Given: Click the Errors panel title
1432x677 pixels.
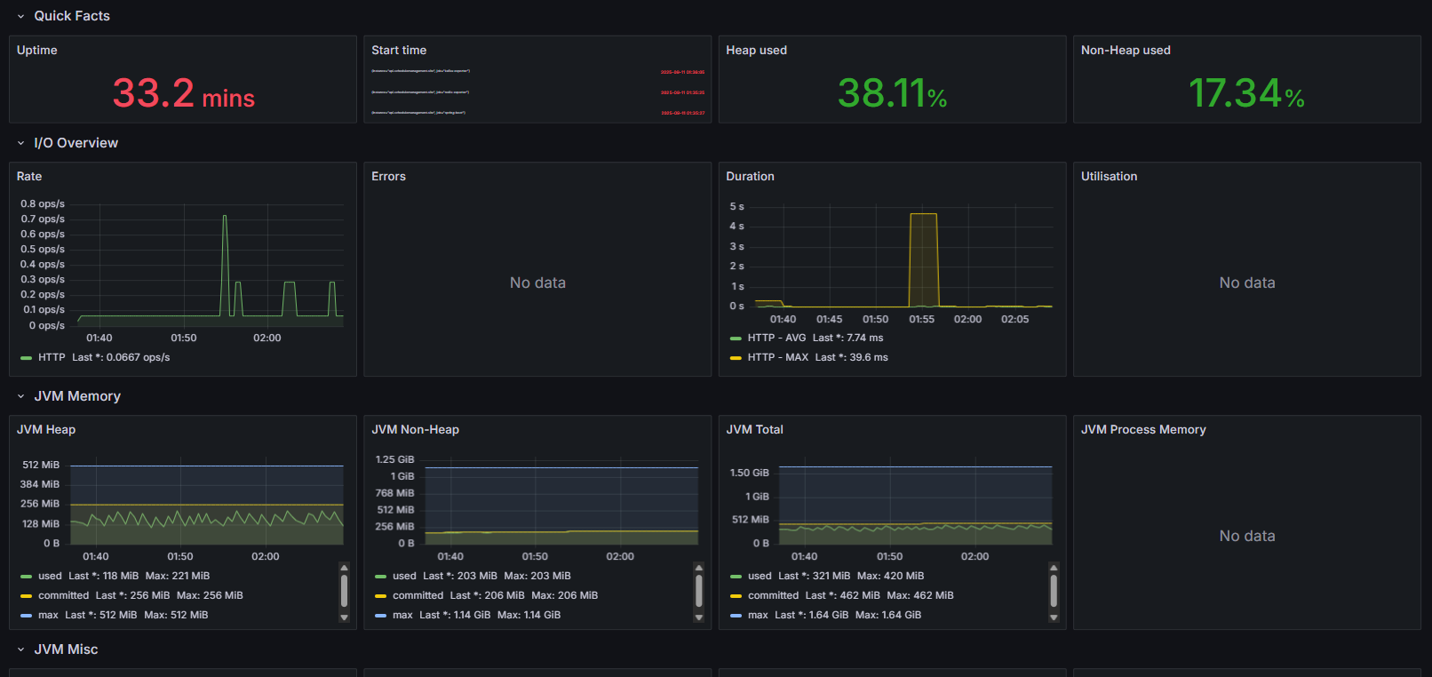Looking at the screenshot, I should [x=388, y=176].
